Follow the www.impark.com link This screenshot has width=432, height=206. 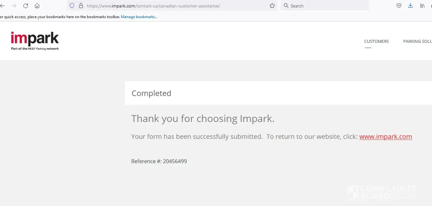click(x=386, y=137)
